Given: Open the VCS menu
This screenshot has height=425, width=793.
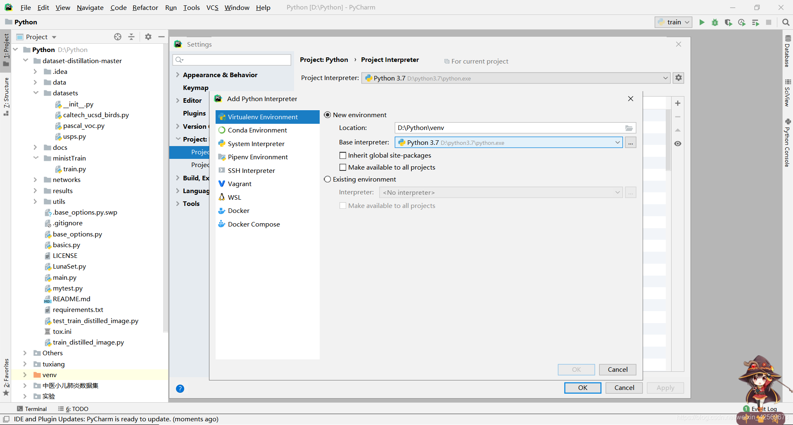Looking at the screenshot, I should coord(212,7).
